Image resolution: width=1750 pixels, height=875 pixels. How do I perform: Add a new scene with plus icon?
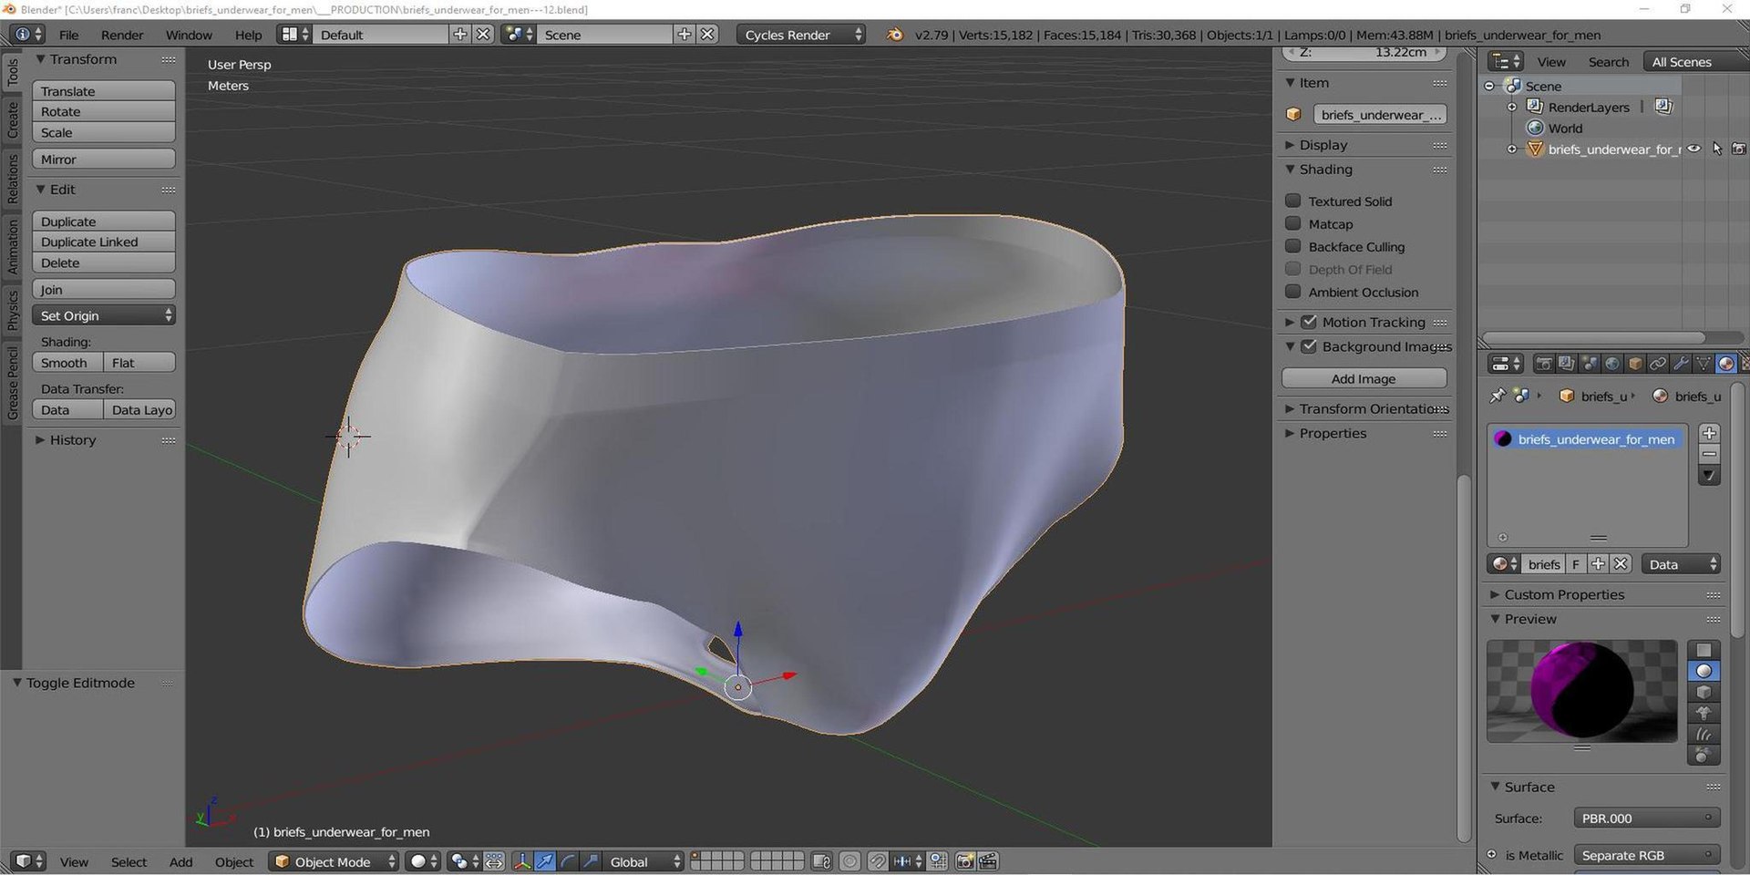(x=685, y=35)
